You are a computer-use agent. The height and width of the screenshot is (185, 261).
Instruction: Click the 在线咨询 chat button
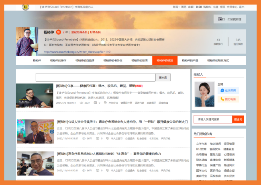pos(228,90)
